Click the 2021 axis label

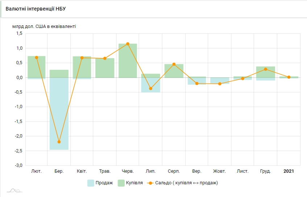(x=289, y=171)
